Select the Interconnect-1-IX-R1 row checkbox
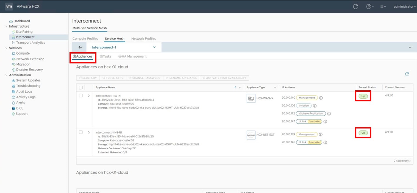 coord(81,96)
